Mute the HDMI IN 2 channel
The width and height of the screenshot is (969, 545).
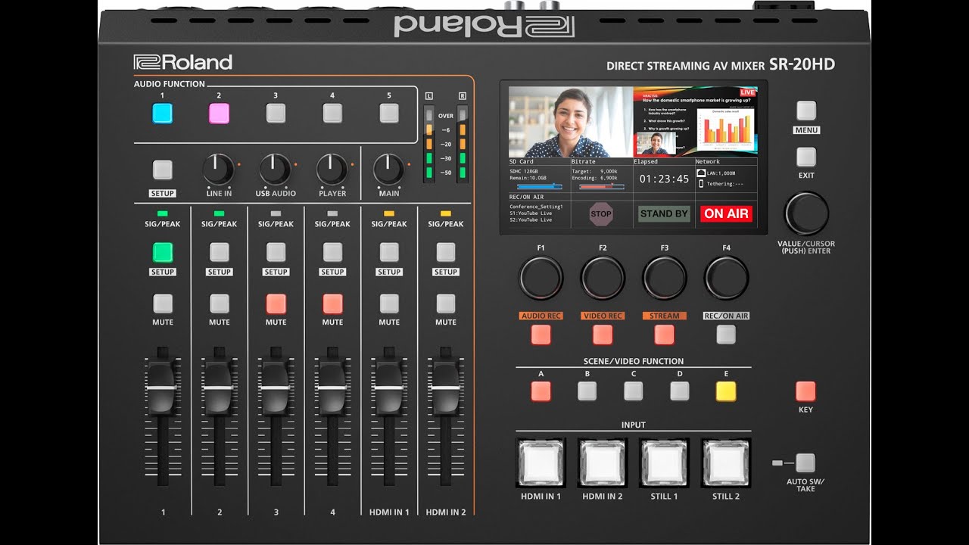click(x=446, y=304)
